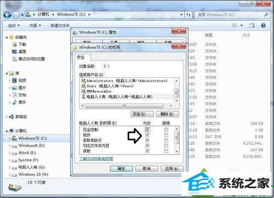This screenshot has height=198, width=274.
Task: Click the blue help question mark icon
Action: pos(263,25)
